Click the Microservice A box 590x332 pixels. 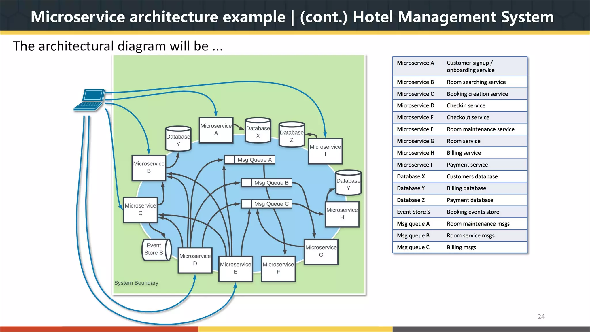[216, 130]
